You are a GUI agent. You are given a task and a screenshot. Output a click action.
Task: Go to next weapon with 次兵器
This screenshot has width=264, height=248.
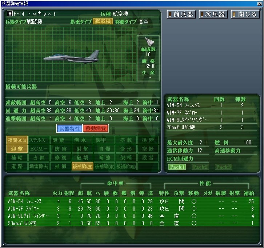213,14
